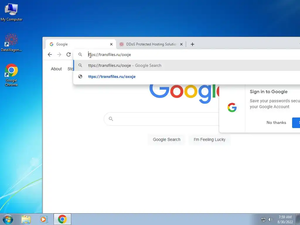Close the DDoS Protected Hosting tab
Viewport: 300px width, 225px height.
click(x=181, y=44)
